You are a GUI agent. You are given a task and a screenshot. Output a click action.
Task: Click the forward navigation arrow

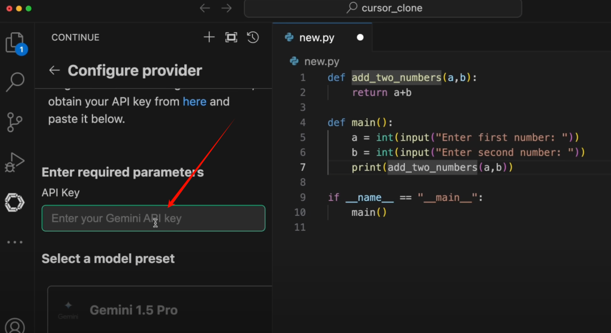tap(226, 8)
